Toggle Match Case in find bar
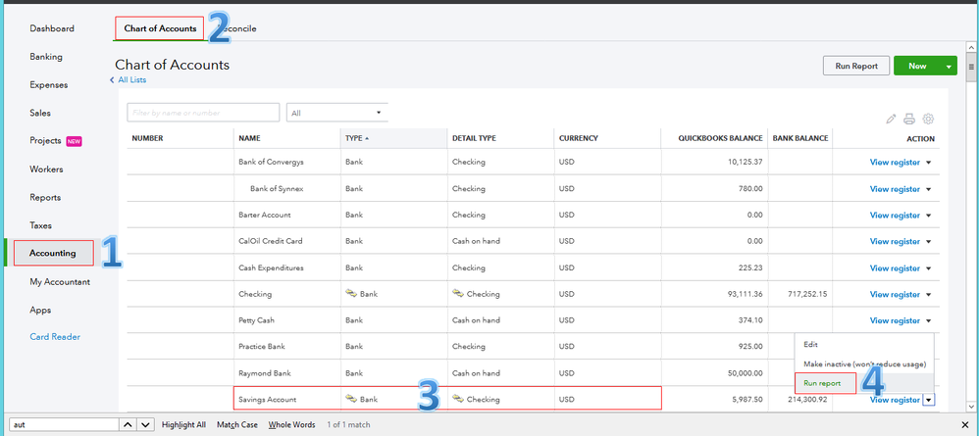Viewport: 979px width, 436px height. tap(237, 425)
